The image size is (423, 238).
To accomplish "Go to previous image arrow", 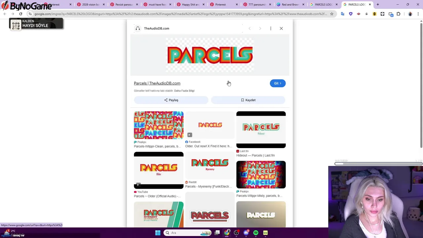I will pos(250,28).
